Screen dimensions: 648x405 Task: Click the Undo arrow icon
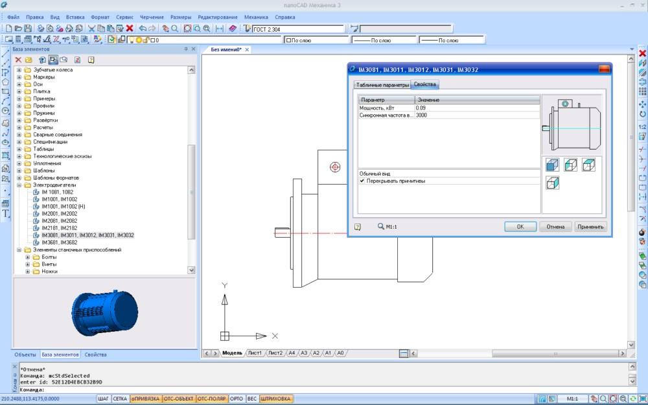point(143,29)
